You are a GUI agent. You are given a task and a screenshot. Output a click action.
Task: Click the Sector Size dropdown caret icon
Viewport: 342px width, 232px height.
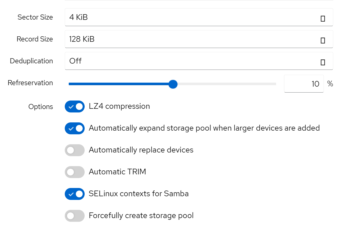[x=323, y=19]
